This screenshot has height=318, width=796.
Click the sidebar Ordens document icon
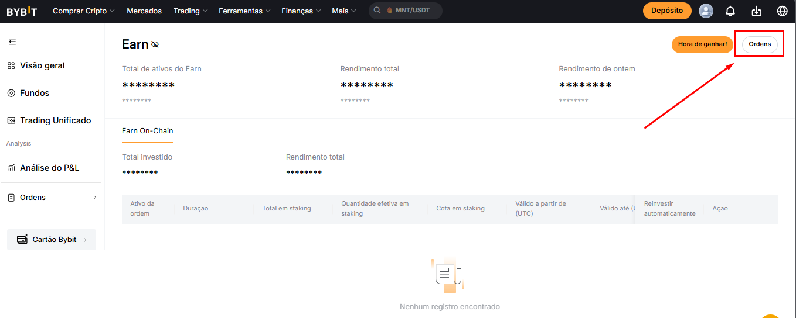pos(11,198)
